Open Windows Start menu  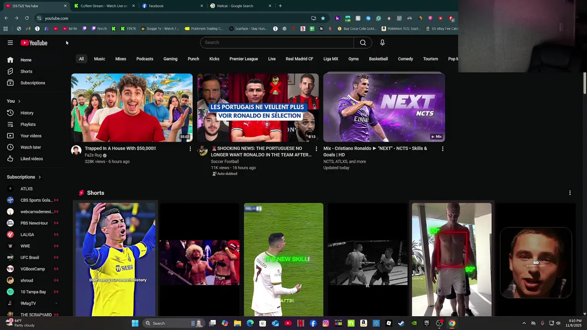tap(135, 323)
